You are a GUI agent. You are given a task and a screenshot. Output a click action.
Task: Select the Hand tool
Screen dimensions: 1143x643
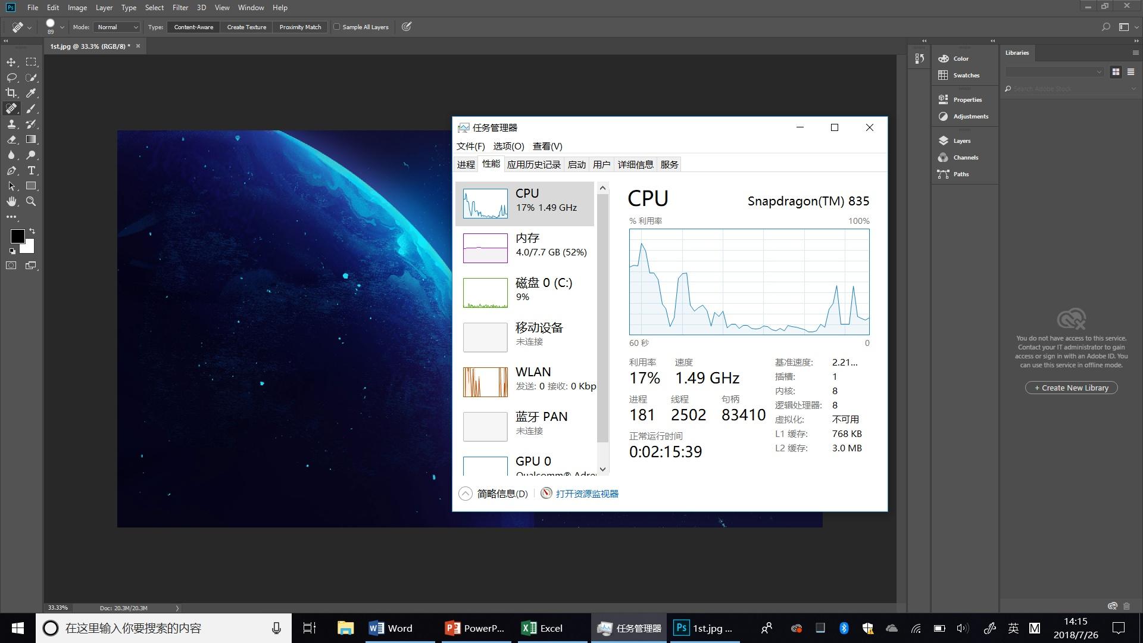pyautogui.click(x=11, y=201)
